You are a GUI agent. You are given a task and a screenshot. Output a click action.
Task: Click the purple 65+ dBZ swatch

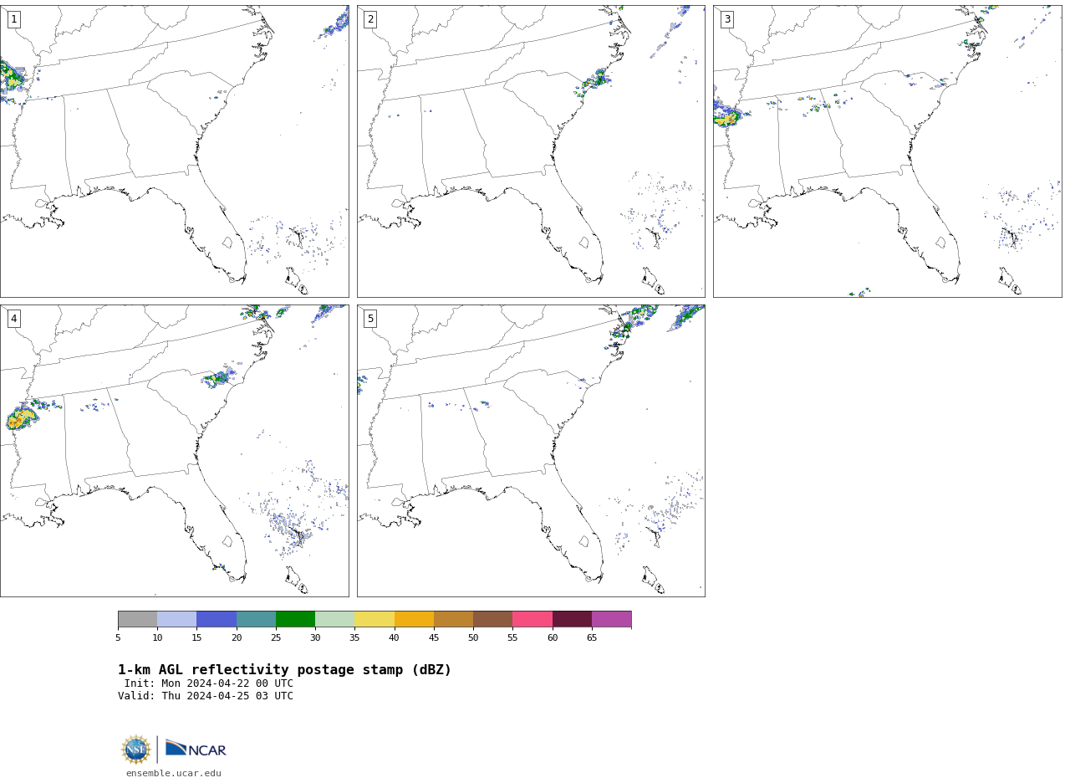coord(611,619)
